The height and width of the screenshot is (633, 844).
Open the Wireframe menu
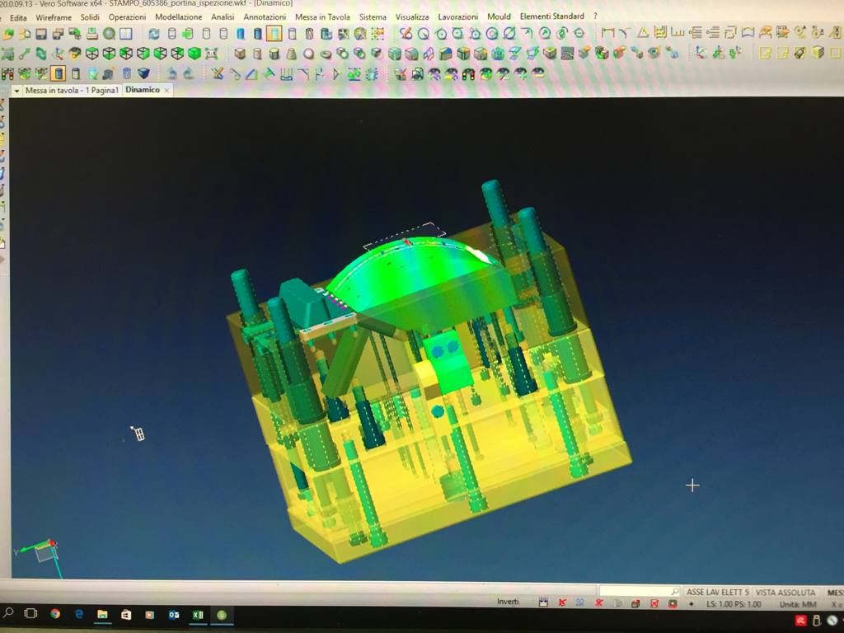pos(54,18)
